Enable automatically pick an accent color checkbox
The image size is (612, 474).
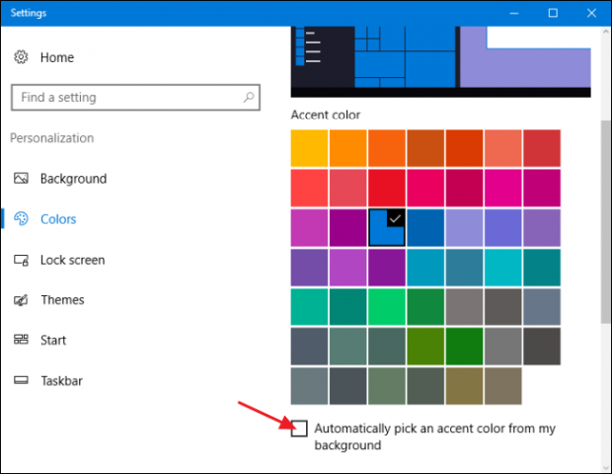[x=300, y=429]
